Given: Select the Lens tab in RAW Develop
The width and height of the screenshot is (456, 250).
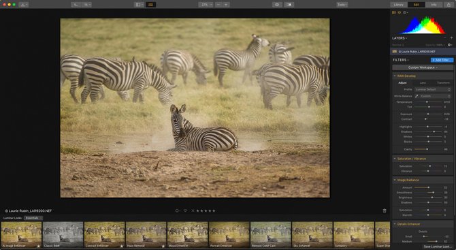Looking at the screenshot, I should (x=423, y=82).
